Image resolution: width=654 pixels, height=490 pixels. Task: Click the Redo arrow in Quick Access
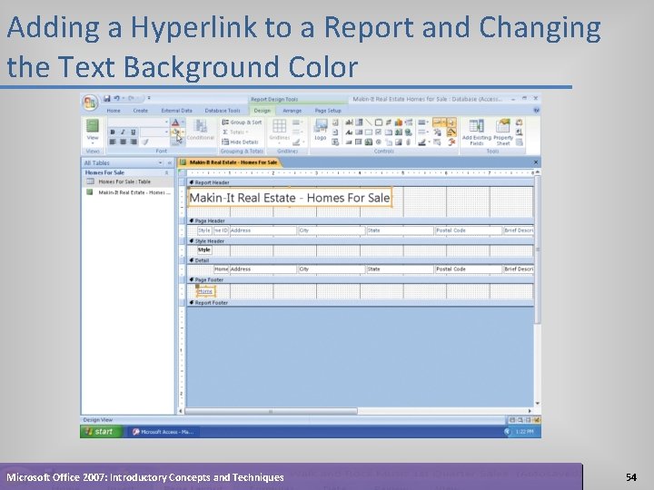pos(132,98)
